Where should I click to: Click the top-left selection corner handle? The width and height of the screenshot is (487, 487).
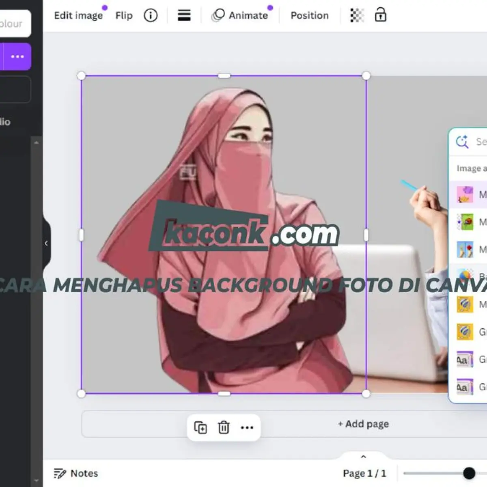click(81, 75)
